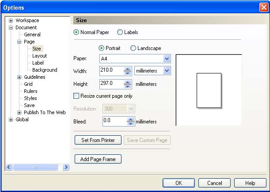The height and width of the screenshot is (192, 270).
Task: Select Portrait orientation
Action: pyautogui.click(x=101, y=48)
